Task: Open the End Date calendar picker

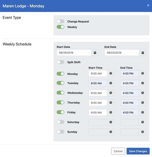Action: click(x=143, y=53)
